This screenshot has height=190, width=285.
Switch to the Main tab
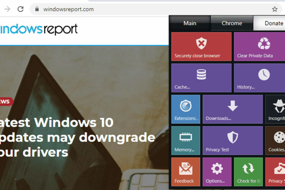click(x=190, y=23)
